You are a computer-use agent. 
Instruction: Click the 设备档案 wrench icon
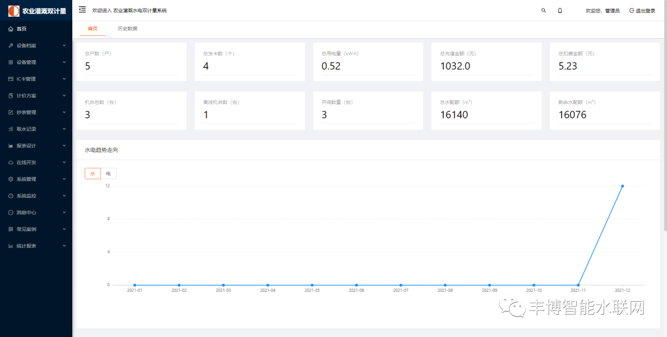(10, 46)
